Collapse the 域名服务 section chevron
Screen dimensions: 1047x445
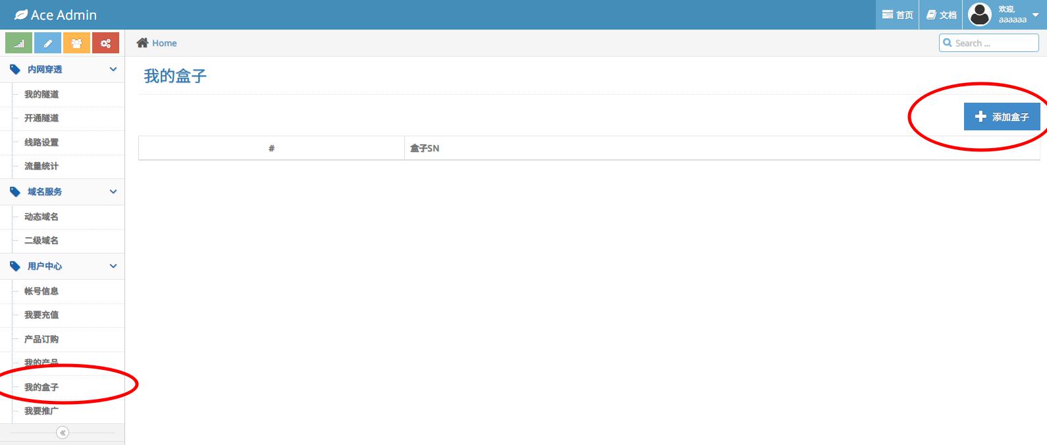tap(113, 192)
